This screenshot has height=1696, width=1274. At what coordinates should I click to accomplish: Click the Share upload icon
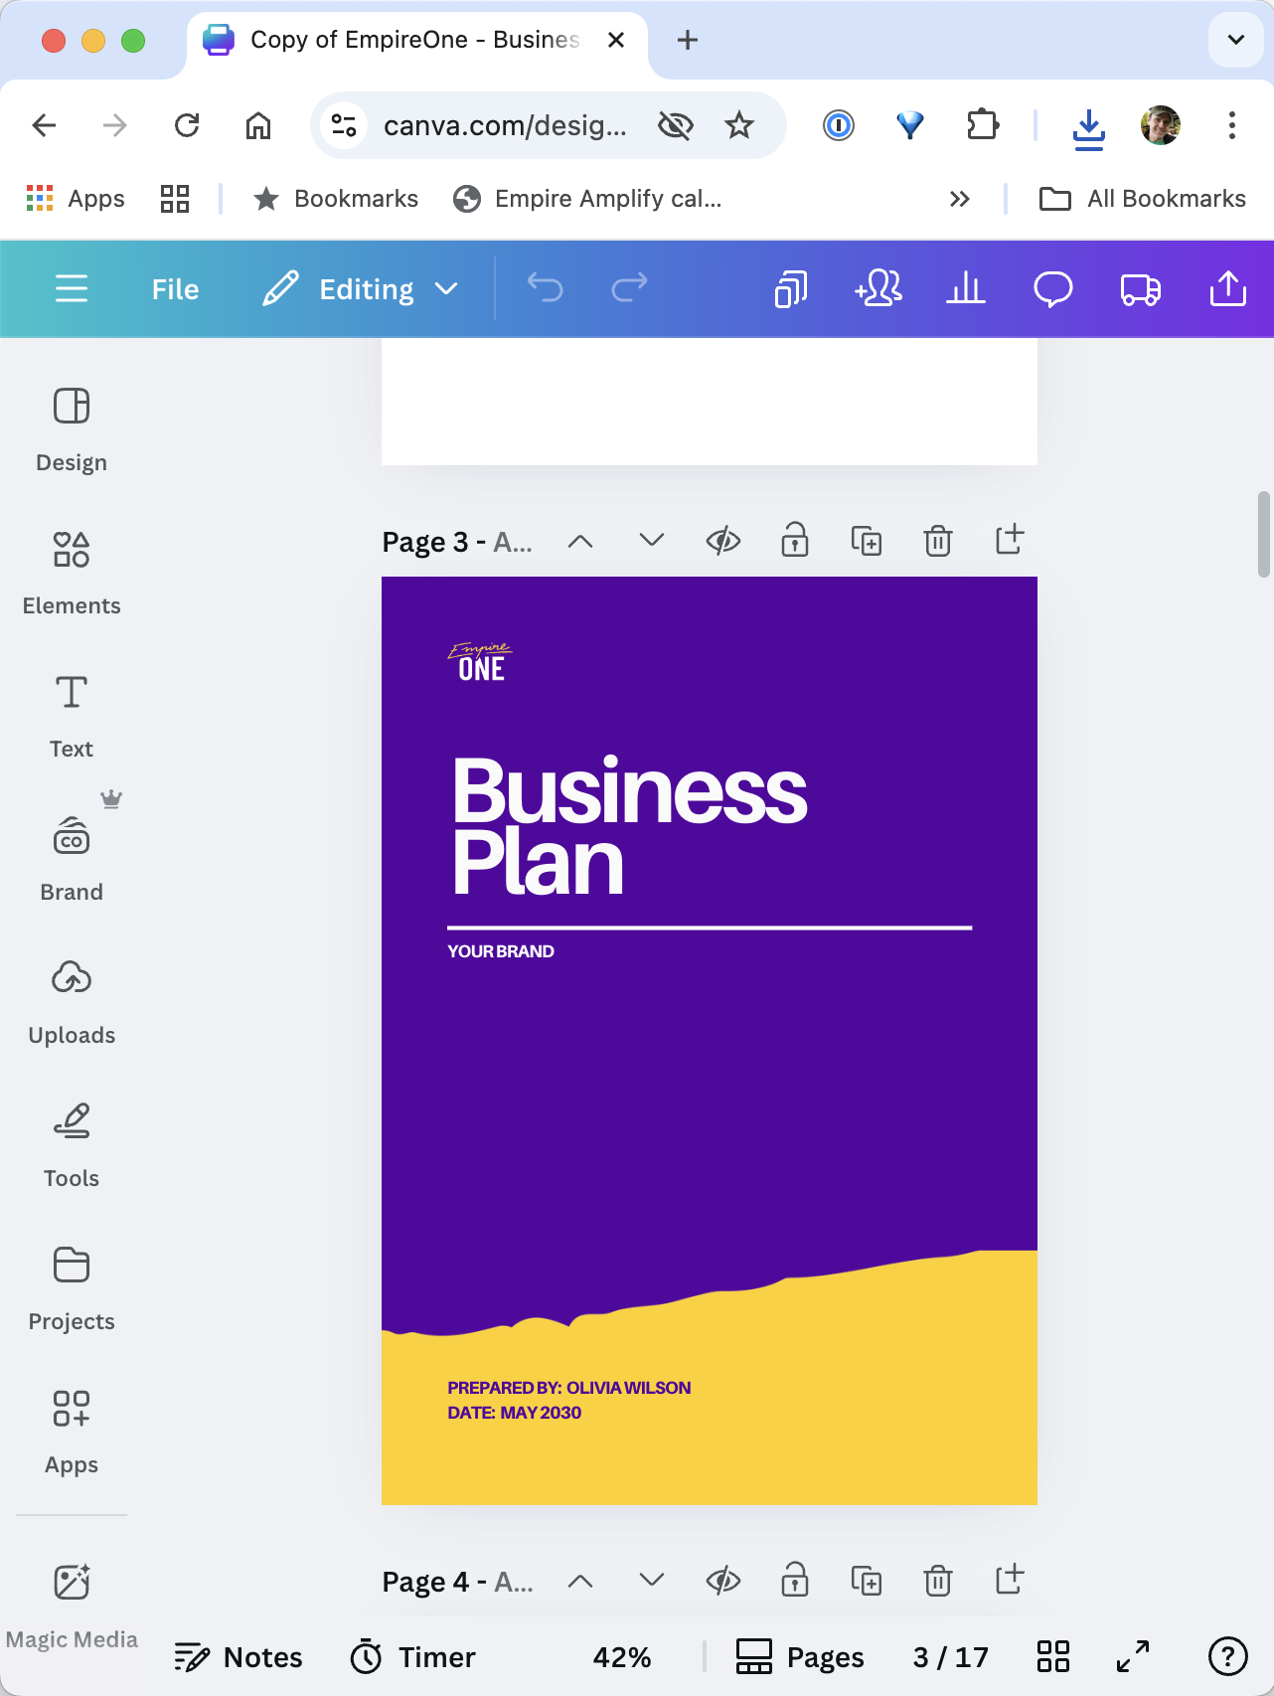tap(1228, 289)
